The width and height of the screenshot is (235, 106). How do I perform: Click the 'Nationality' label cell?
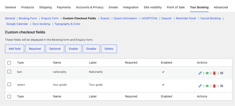[96, 72]
